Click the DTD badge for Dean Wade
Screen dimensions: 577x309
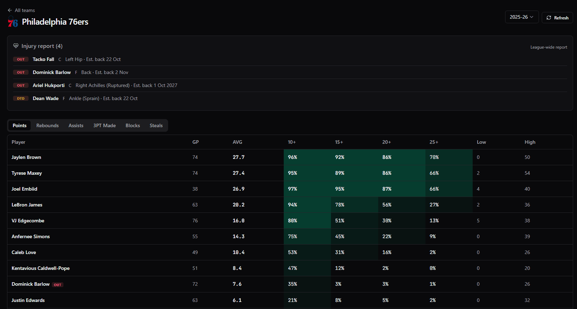coord(21,98)
